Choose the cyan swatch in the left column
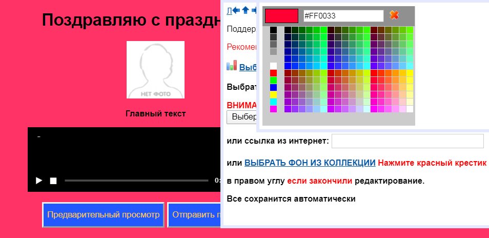 click(x=273, y=102)
